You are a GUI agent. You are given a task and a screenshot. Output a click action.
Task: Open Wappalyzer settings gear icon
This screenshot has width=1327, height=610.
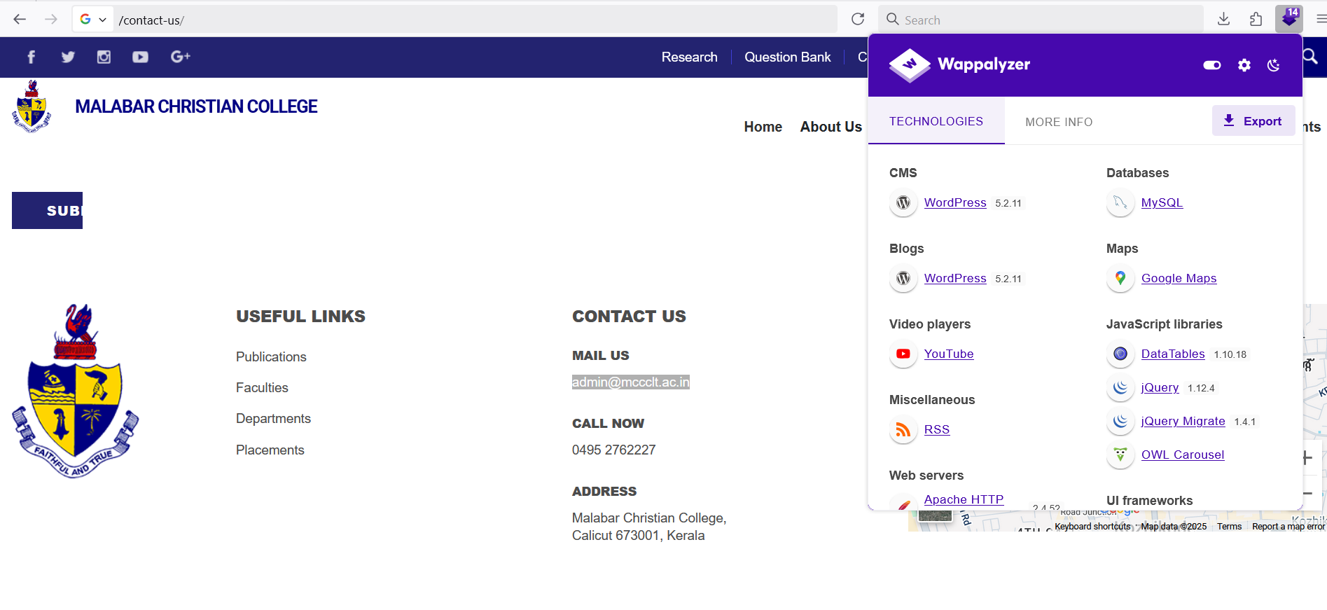tap(1244, 65)
